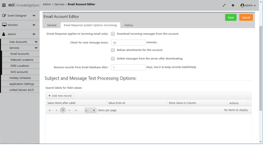Open the items per page dropdown
The width and height of the screenshot is (264, 145).
point(90,110)
